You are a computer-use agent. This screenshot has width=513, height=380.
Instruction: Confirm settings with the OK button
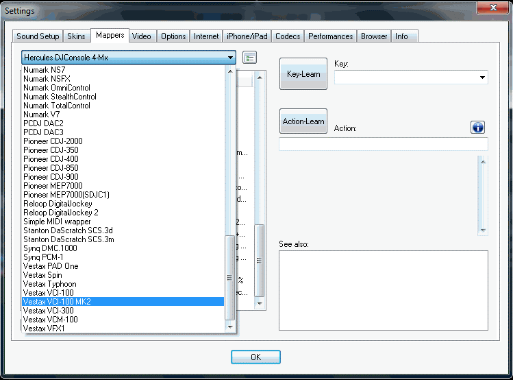255,357
